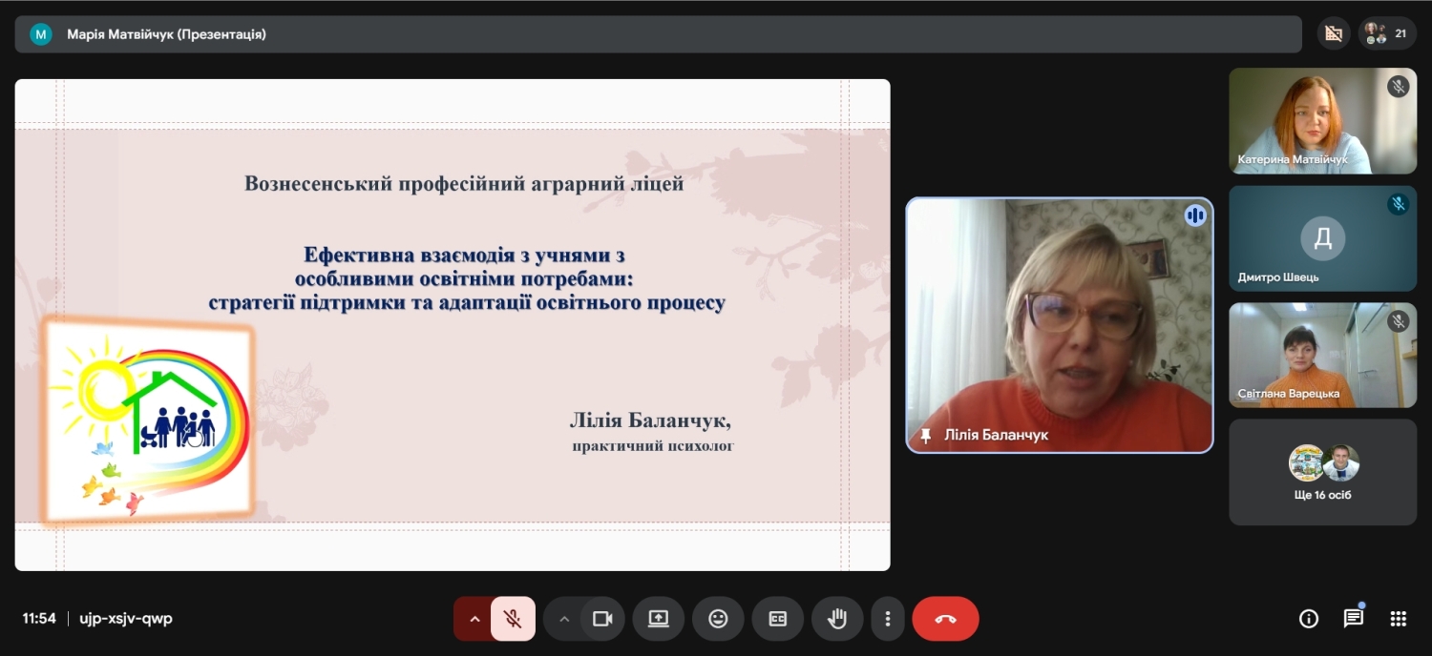This screenshot has width=1432, height=656.
Task: Open the activities grid icon
Action: tap(1398, 619)
